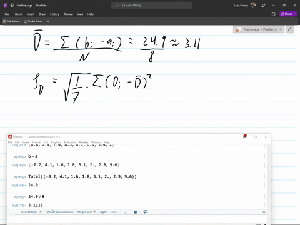Click the speech bubble feedback icon
This screenshot has width=300, height=225.
tap(146, 212)
